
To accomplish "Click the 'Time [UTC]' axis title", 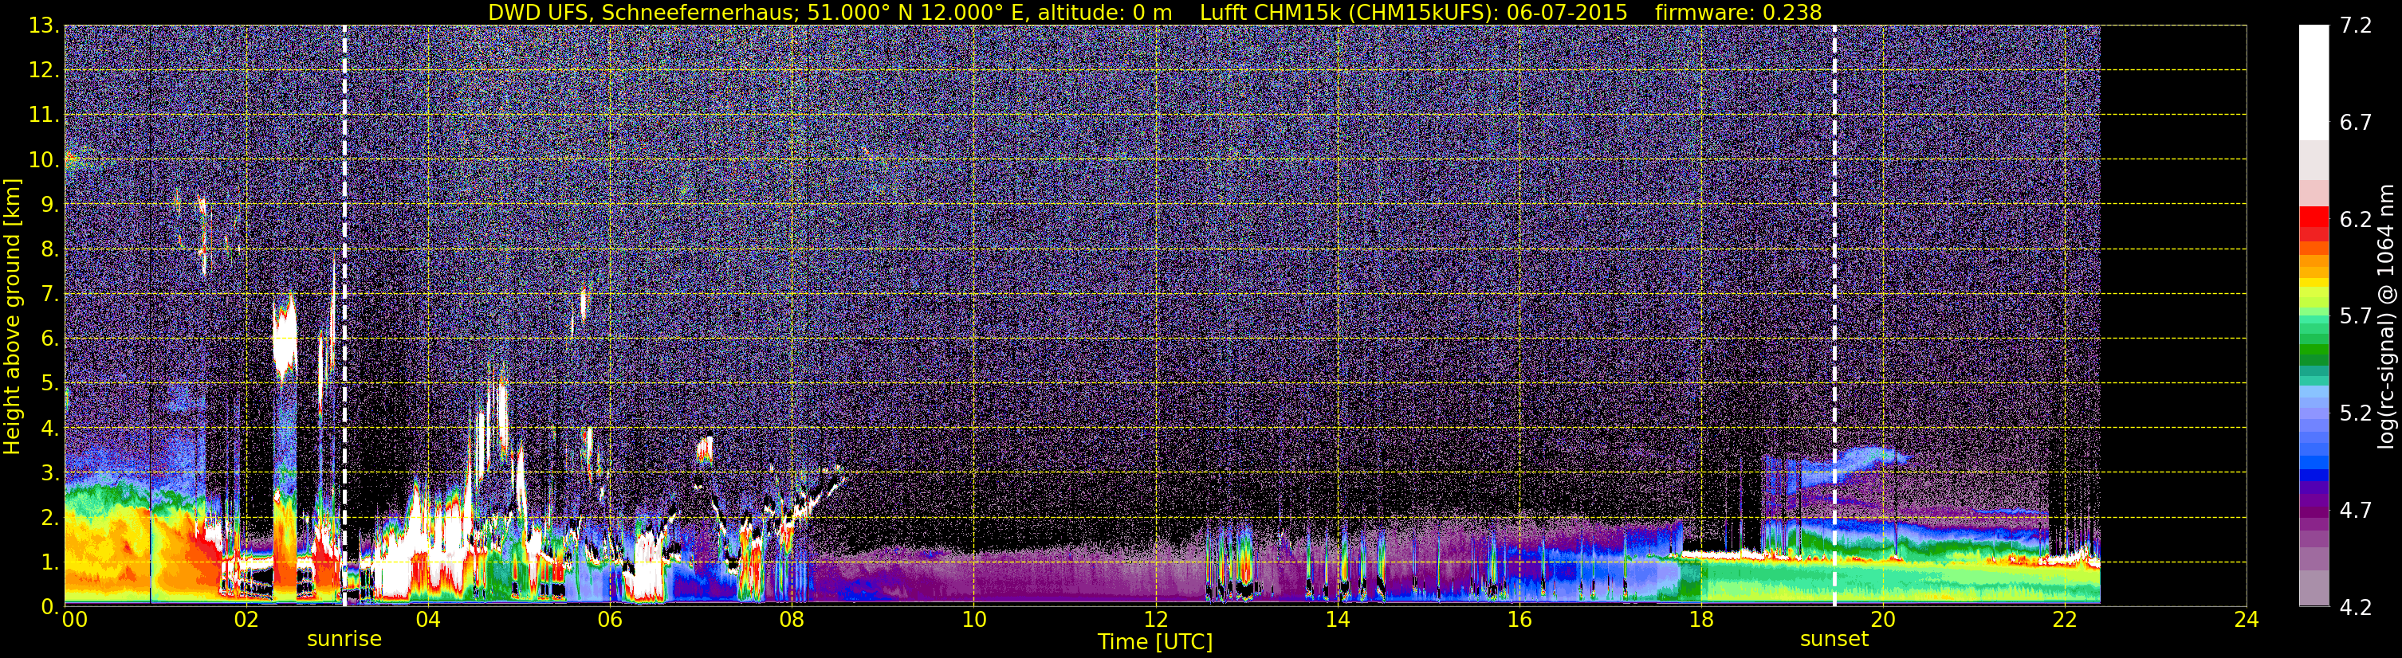I will [x=1155, y=642].
